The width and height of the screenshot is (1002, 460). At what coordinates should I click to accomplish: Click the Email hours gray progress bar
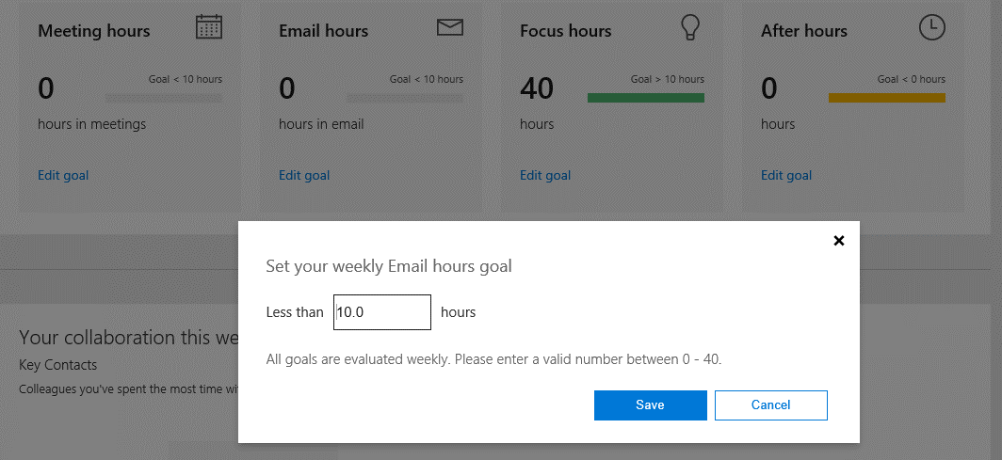tap(405, 98)
